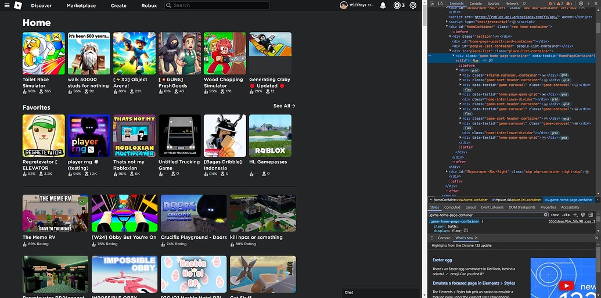The width and height of the screenshot is (601, 298).
Task: Click the flex badge under game-home-page-container
Action: pos(475,60)
